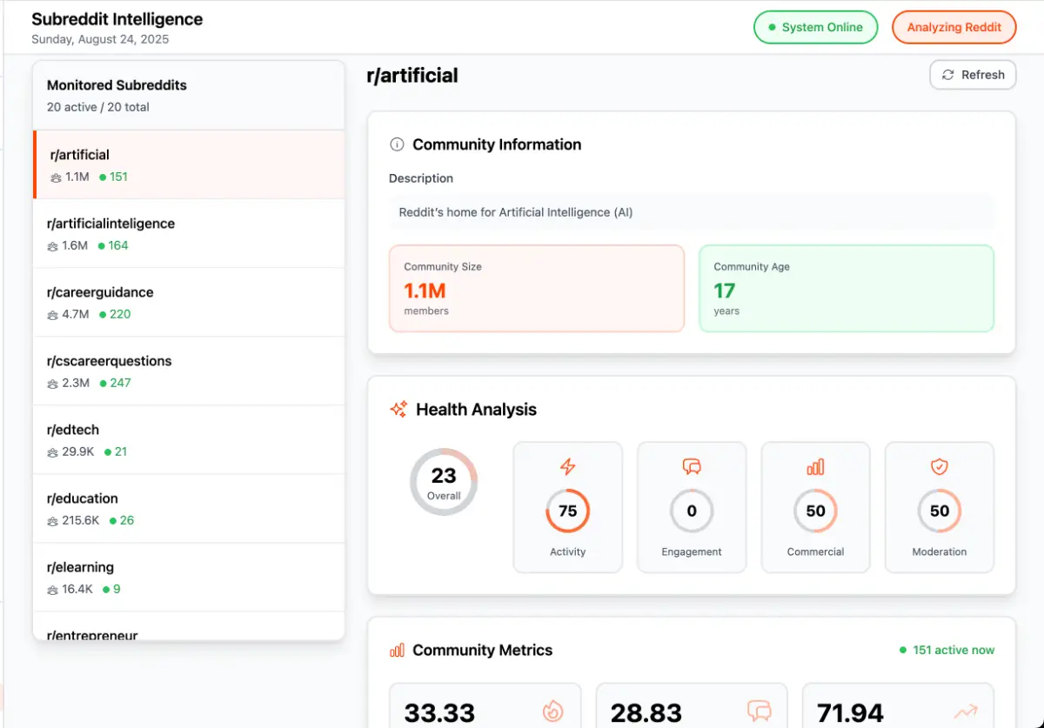Select r/artificialinteligence in the monitored list
The width and height of the screenshot is (1044, 728).
click(x=189, y=233)
